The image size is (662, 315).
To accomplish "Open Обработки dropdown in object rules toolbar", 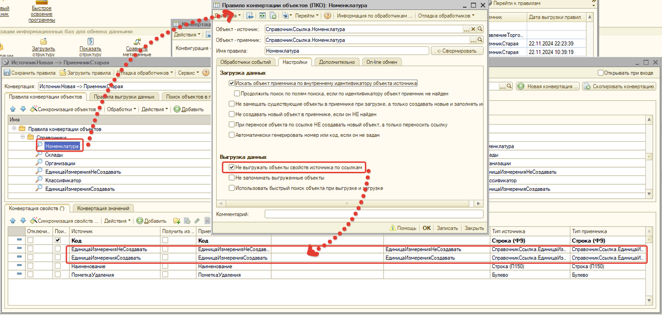I will tap(122, 109).
